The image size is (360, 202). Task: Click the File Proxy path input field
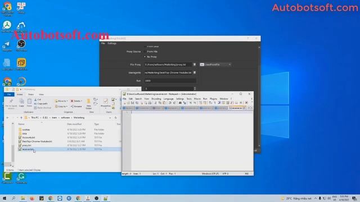(168, 65)
